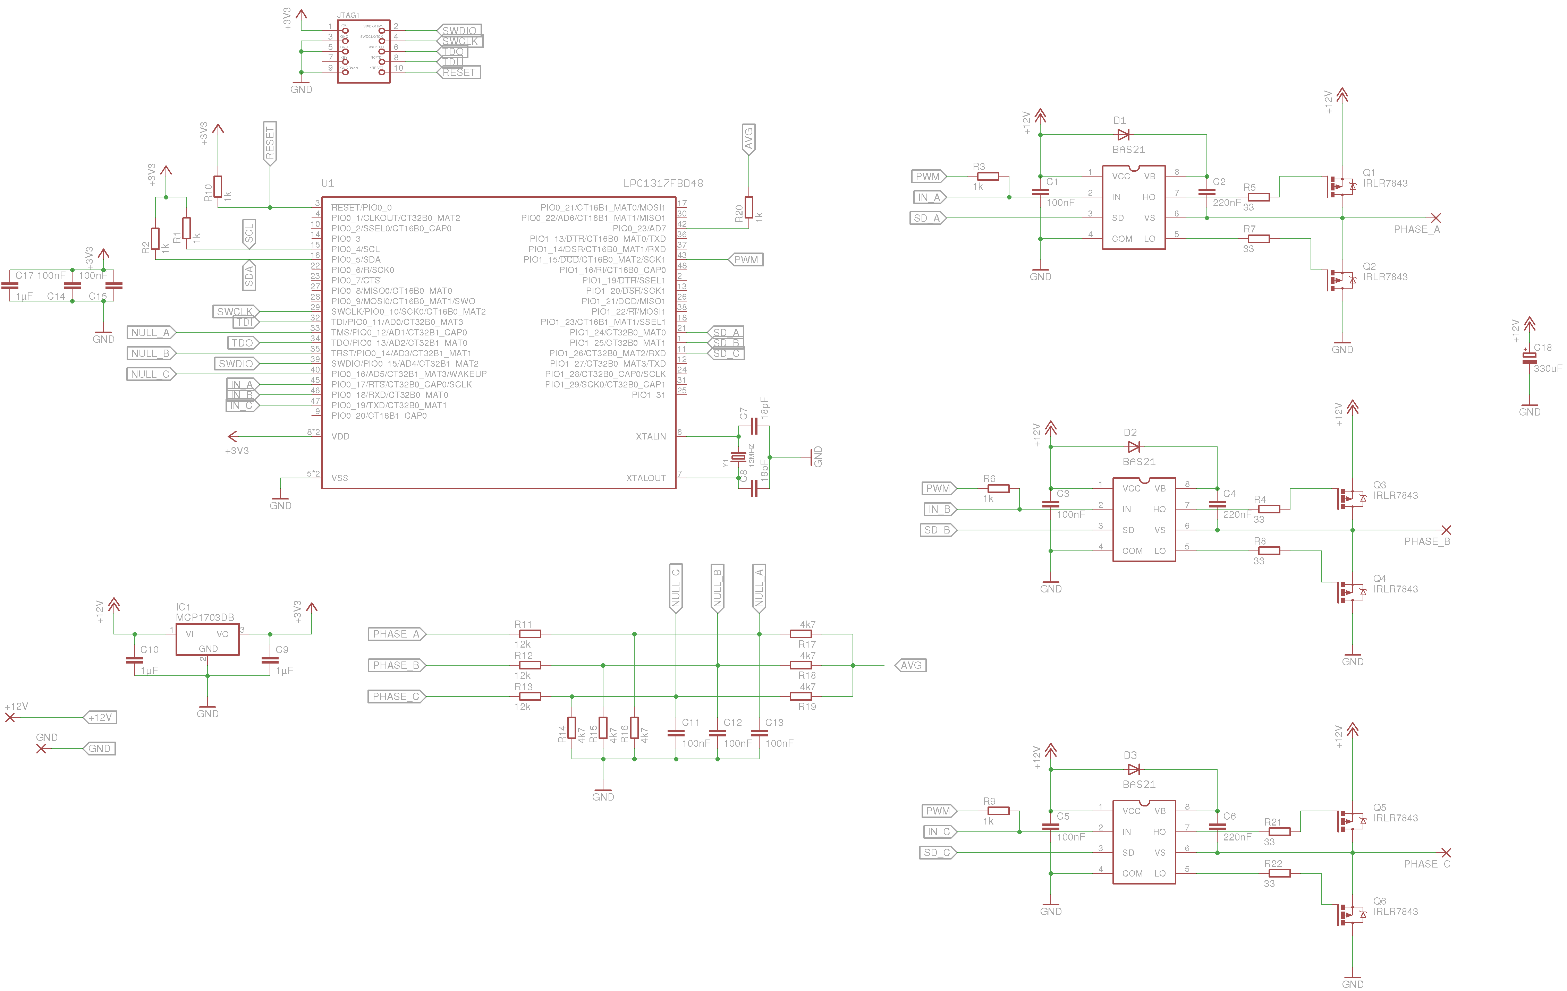This screenshot has height=991, width=1567.
Task: Select resistor R10 on the RESET line
Action: pos(218,187)
